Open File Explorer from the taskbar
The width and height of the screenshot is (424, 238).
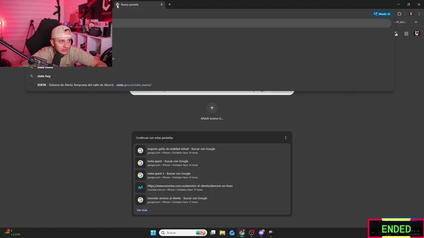click(x=222, y=233)
